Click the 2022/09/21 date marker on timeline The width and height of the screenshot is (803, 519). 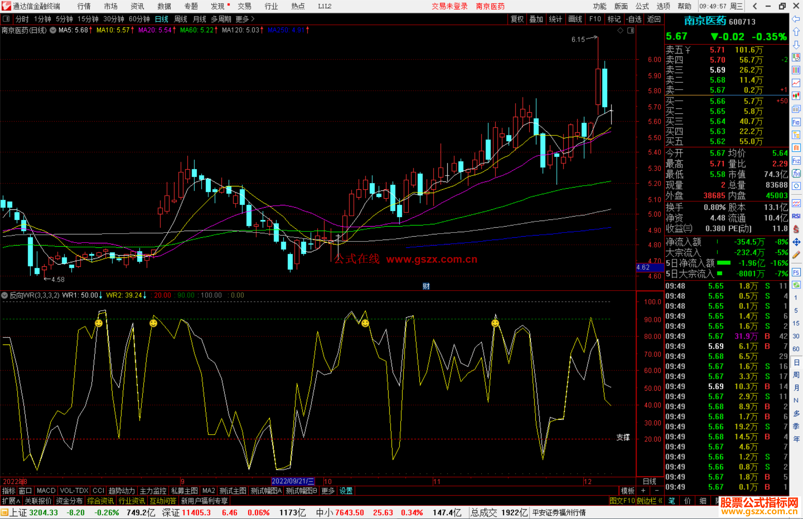293,481
